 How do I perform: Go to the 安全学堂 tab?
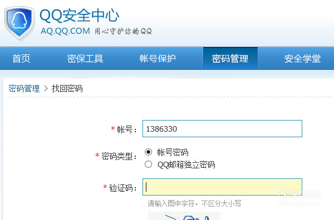[302, 59]
